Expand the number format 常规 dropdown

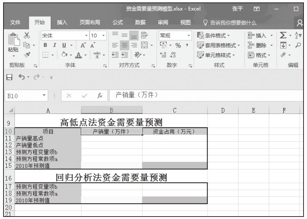(x=189, y=36)
